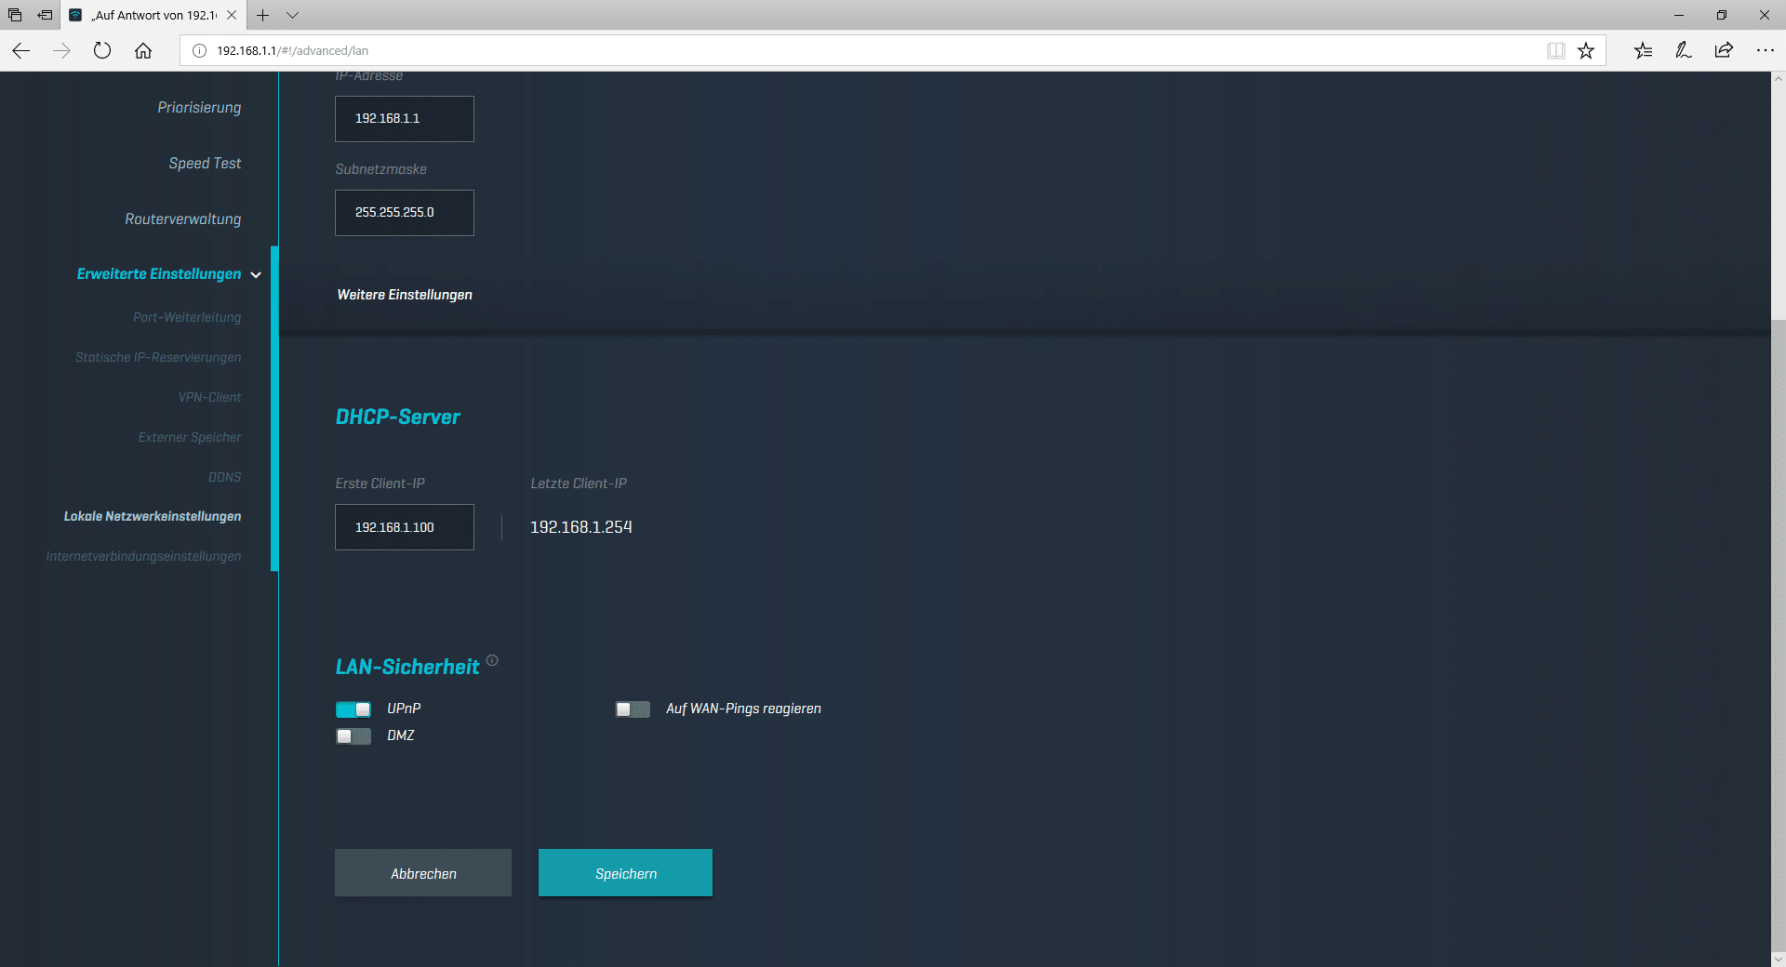Viewport: 1786px width, 967px height.
Task: Go to browser home page icon
Action: coord(143,51)
